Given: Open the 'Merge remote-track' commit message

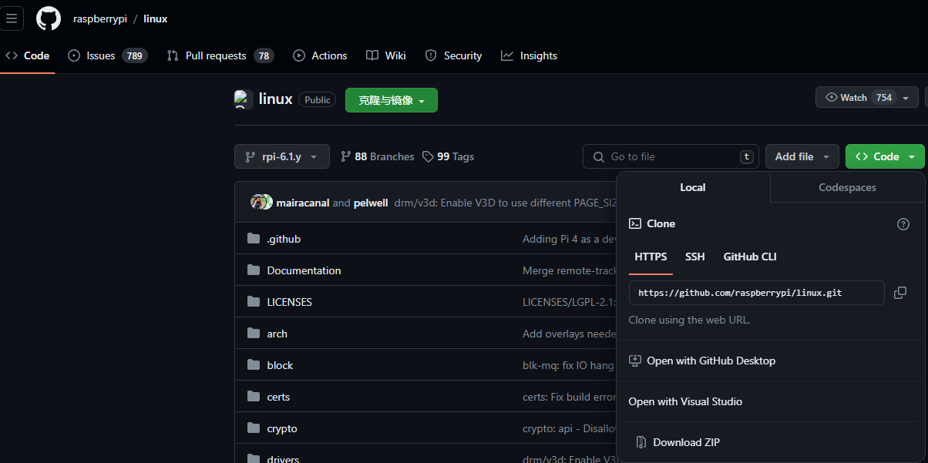Looking at the screenshot, I should [570, 270].
